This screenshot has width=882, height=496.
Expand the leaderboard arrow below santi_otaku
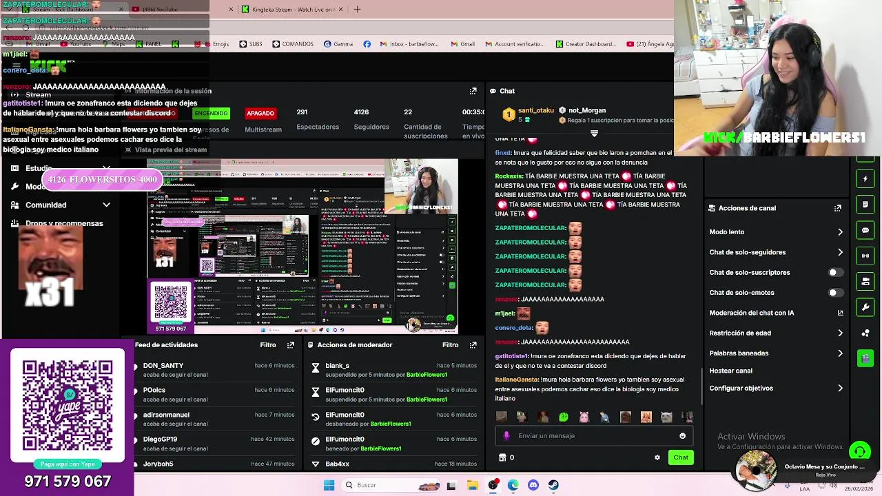pyautogui.click(x=594, y=134)
